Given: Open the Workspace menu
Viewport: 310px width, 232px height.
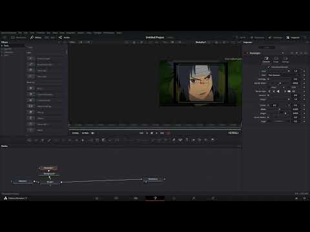Looking at the screenshot, I should click(x=108, y=33).
